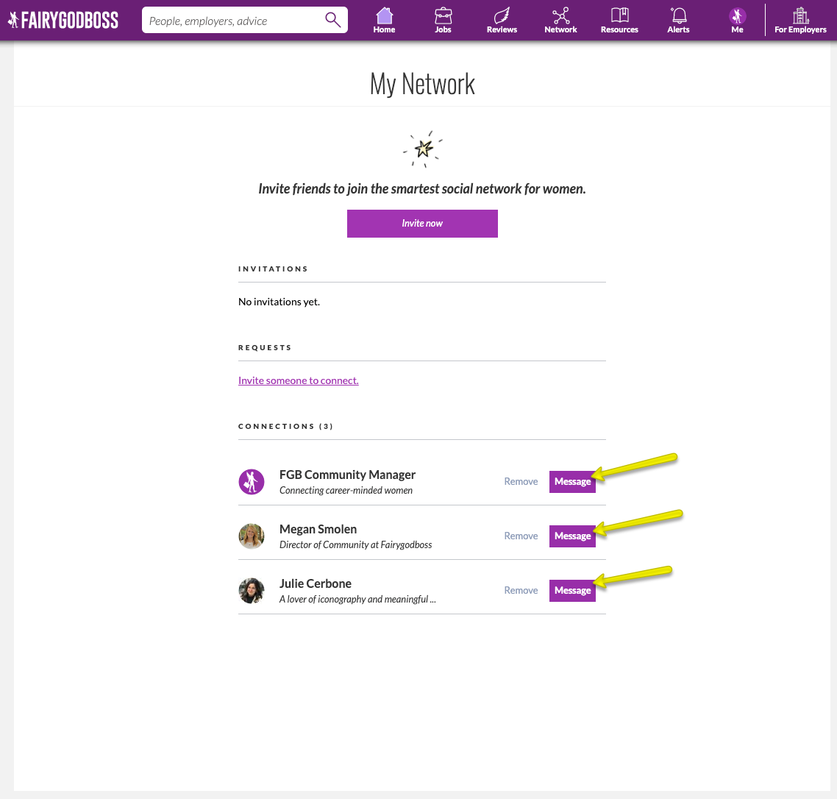Click the 'No invitations yet.' text

point(279,302)
